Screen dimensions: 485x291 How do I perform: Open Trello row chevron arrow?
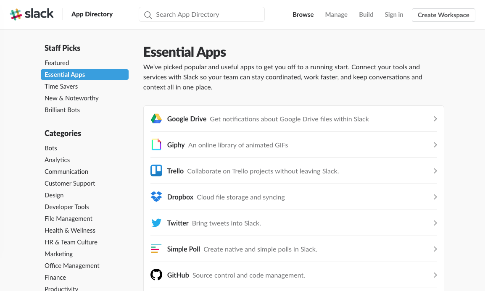click(435, 171)
